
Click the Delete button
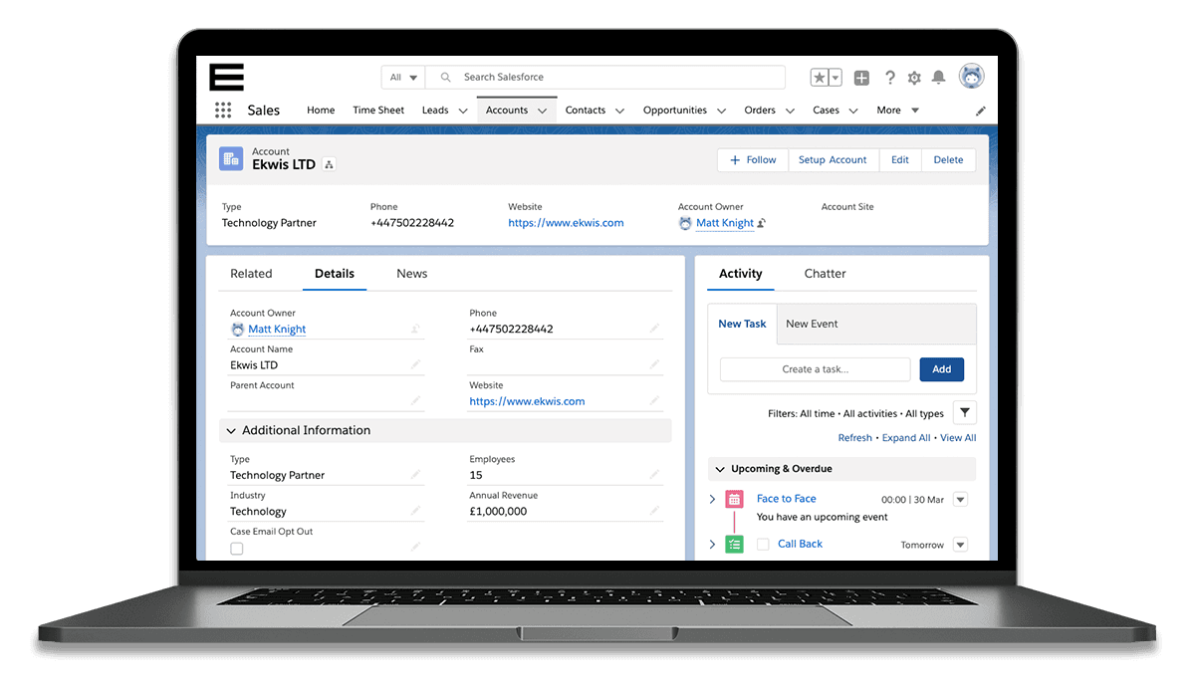(948, 159)
